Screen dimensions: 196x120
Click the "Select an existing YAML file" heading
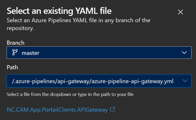point(59,11)
